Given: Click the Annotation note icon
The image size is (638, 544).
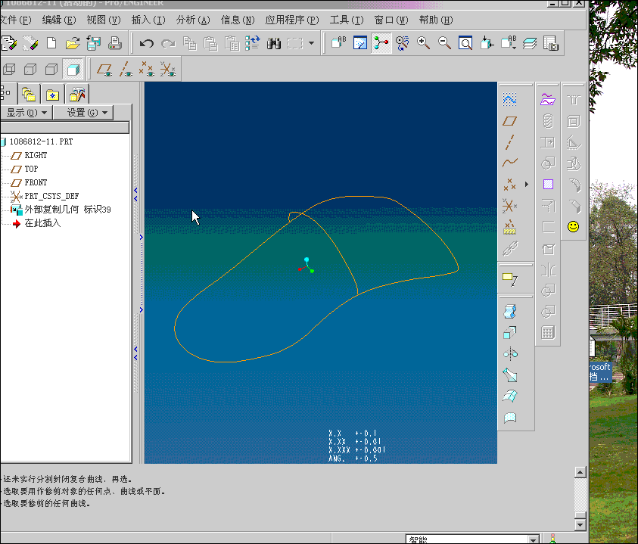Looking at the screenshot, I should pos(510,279).
